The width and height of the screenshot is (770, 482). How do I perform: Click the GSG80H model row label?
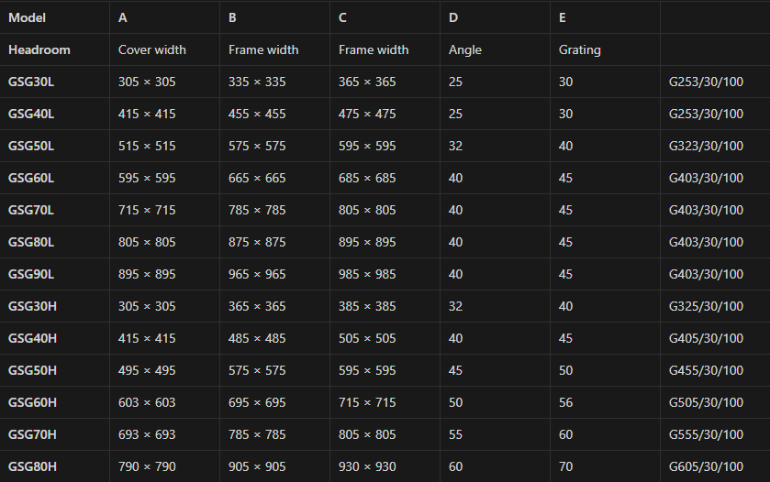click(32, 466)
